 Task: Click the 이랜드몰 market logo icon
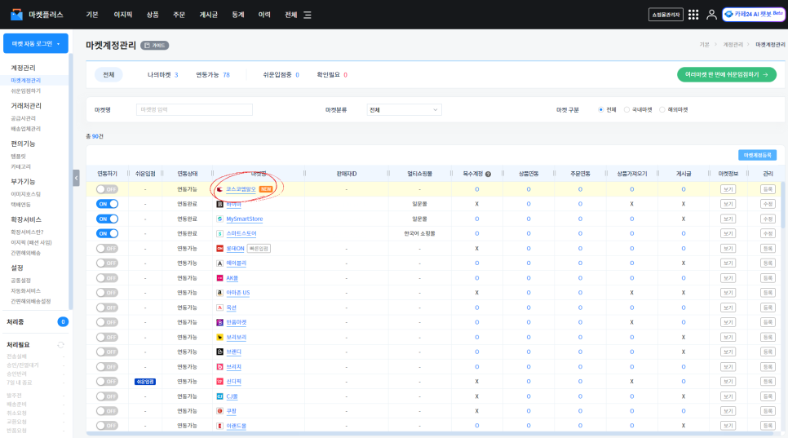tap(219, 426)
